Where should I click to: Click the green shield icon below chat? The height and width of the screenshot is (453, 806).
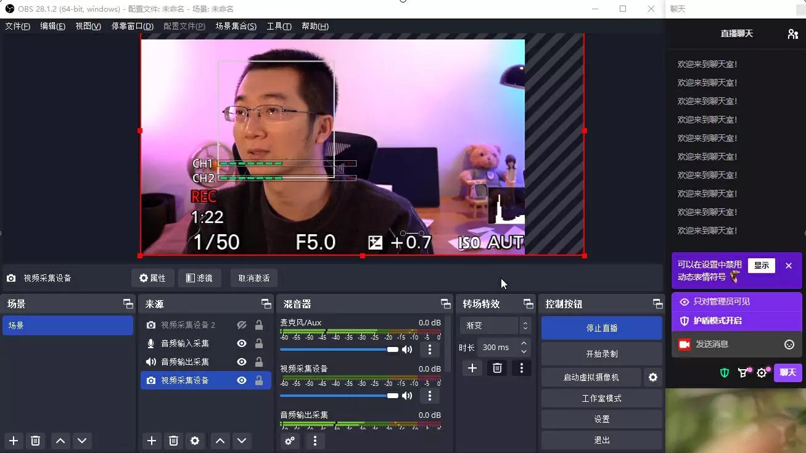point(724,372)
